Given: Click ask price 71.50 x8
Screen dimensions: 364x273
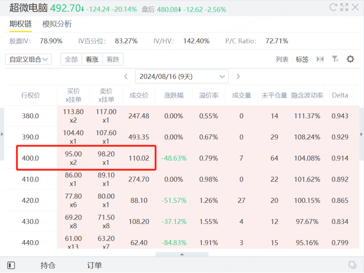Looking at the screenshot, I should pyautogui.click(x=106, y=221).
